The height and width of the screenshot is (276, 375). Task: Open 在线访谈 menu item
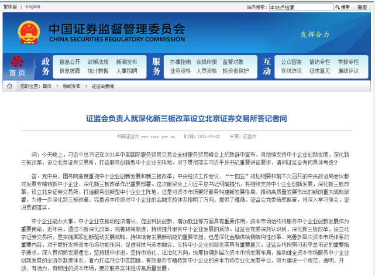(x=291, y=71)
